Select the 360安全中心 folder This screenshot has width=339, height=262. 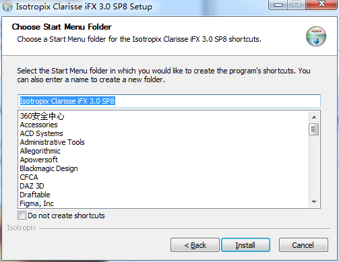point(42,116)
